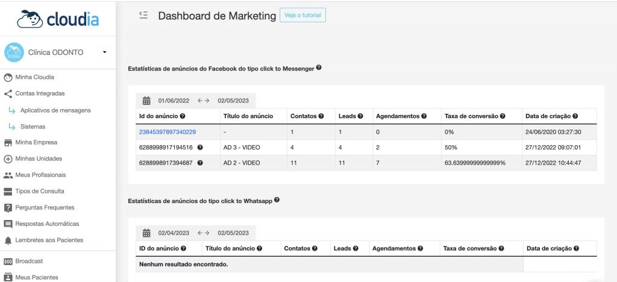
Task: Click help icon next to Whatsapp Leads header
Action: coord(355,249)
